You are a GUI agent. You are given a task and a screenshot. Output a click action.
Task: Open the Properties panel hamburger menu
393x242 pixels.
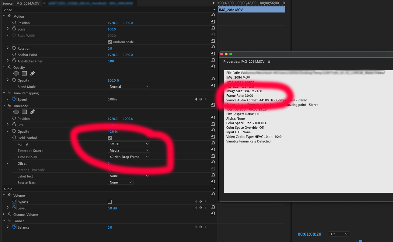(x=269, y=61)
